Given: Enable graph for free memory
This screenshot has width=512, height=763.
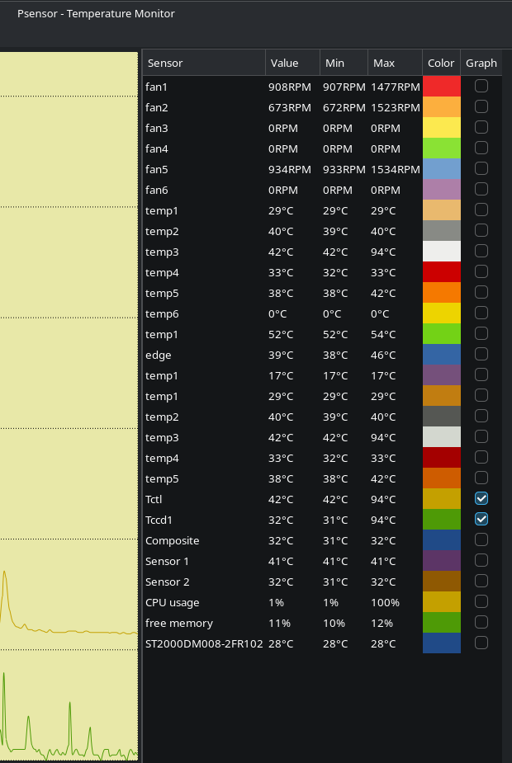Looking at the screenshot, I should 481,622.
